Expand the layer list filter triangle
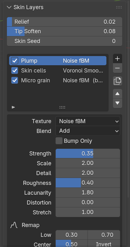 14,107
